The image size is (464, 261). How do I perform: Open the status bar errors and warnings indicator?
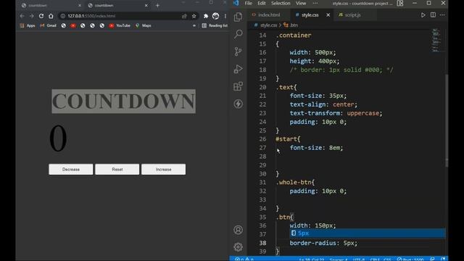tap(244, 260)
